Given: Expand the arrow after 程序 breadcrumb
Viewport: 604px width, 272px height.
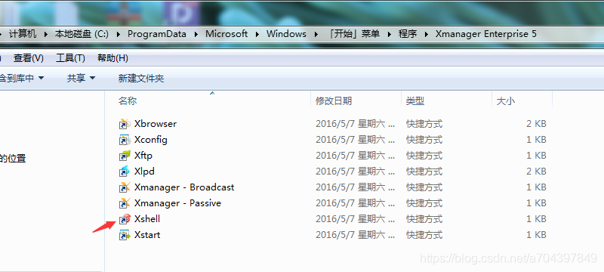Looking at the screenshot, I should (427, 34).
